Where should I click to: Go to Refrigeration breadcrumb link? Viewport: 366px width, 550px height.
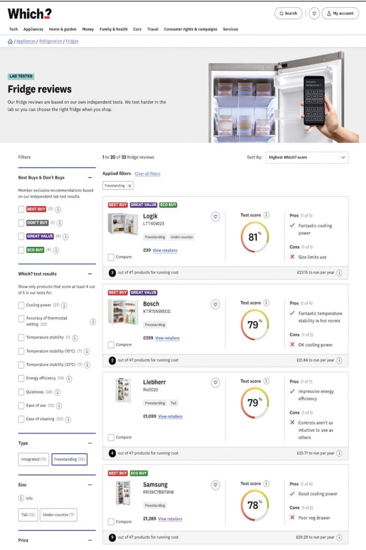point(50,41)
